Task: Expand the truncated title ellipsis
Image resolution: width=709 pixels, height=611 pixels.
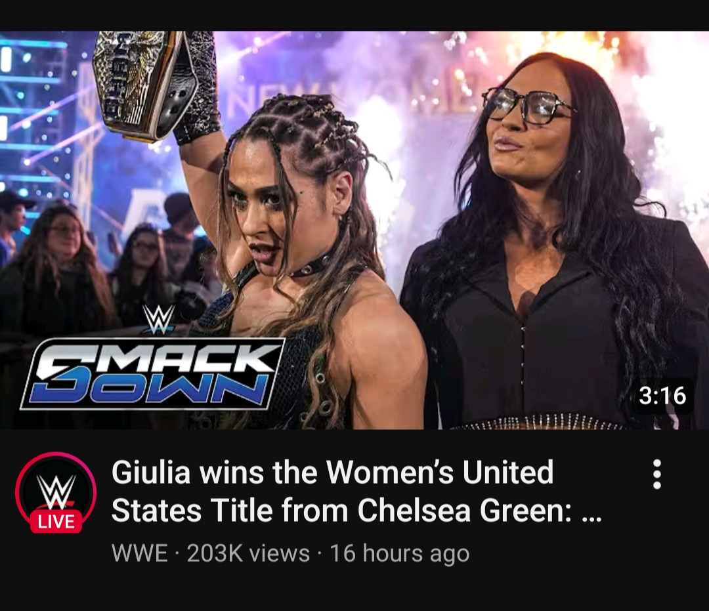Action: pyautogui.click(x=592, y=516)
